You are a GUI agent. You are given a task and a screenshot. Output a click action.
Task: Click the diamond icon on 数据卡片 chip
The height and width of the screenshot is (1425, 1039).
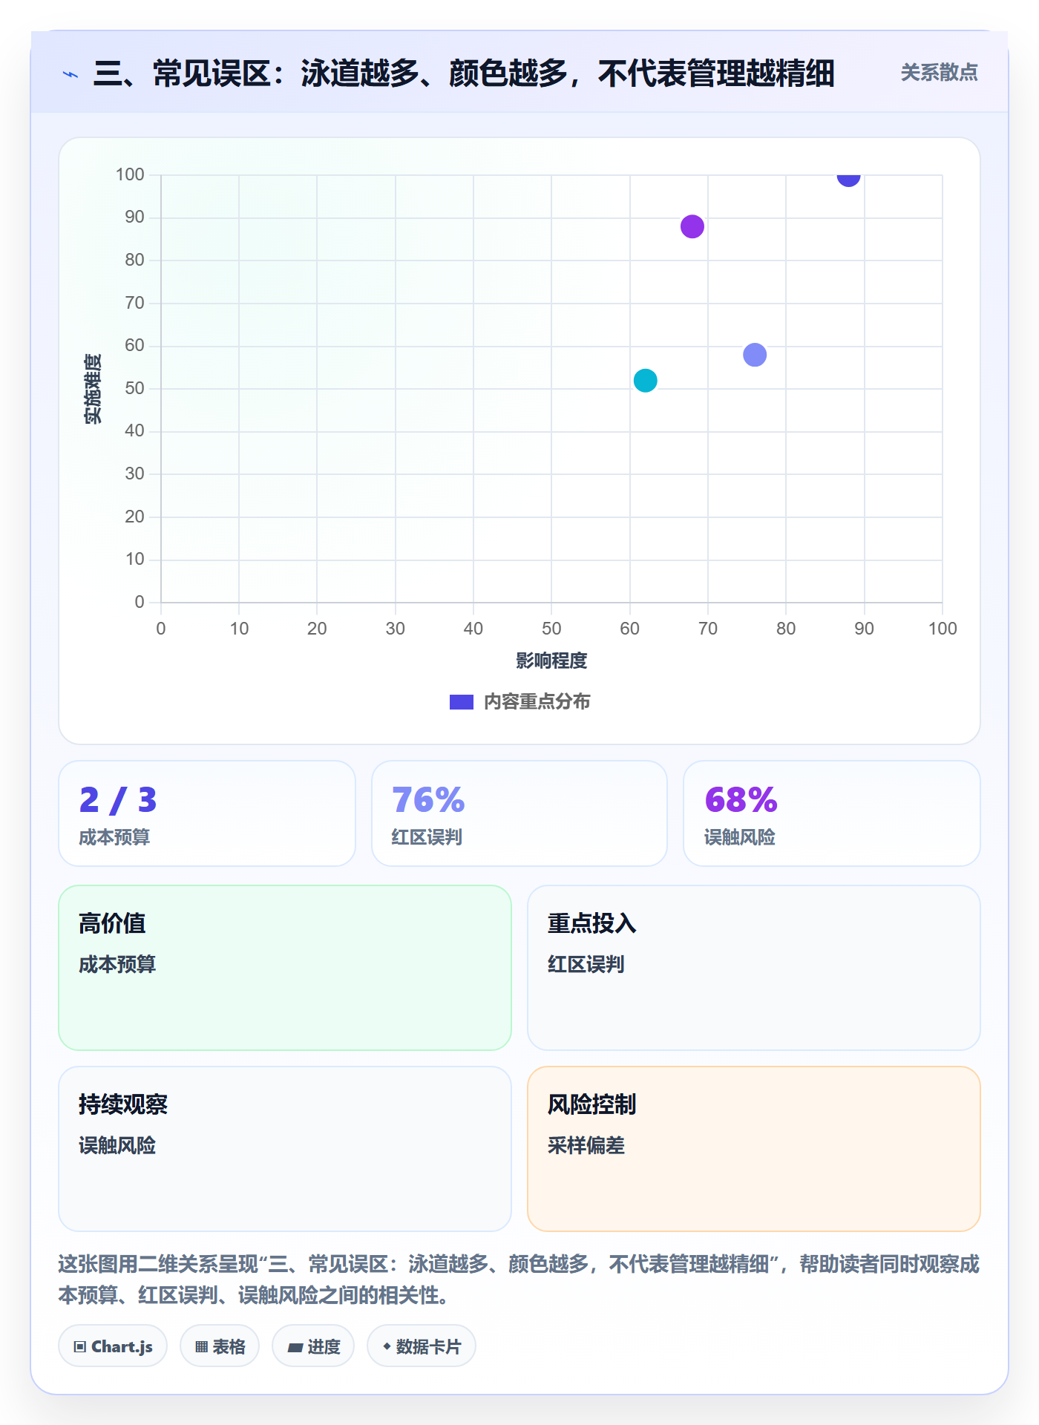387,1346
